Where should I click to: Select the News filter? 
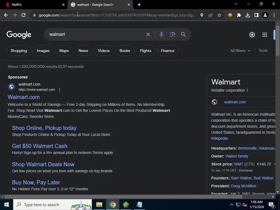coord(83,51)
